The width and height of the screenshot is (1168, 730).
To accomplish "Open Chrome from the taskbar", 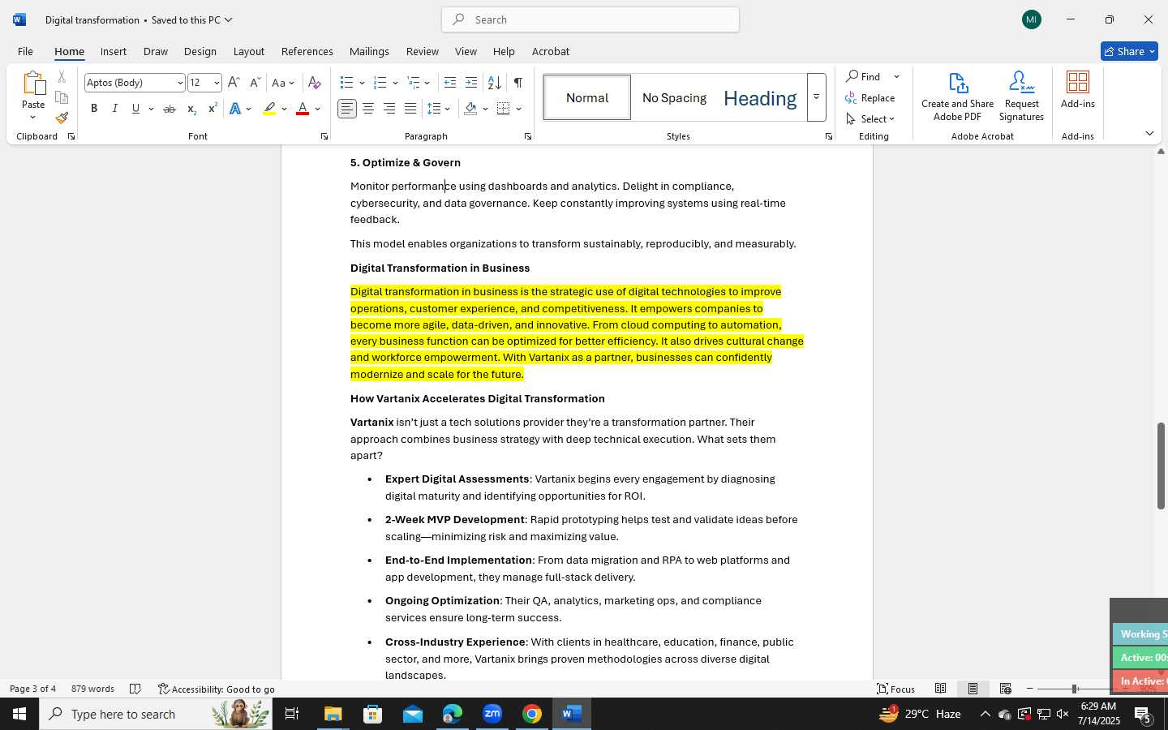I will 532,714.
